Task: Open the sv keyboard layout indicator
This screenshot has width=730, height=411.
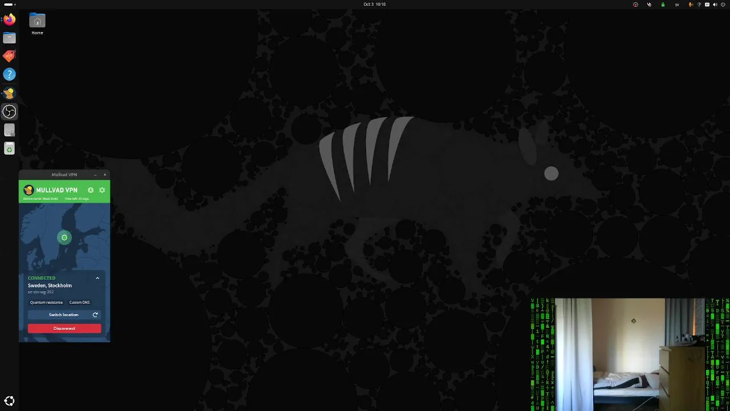Action: [x=677, y=4]
